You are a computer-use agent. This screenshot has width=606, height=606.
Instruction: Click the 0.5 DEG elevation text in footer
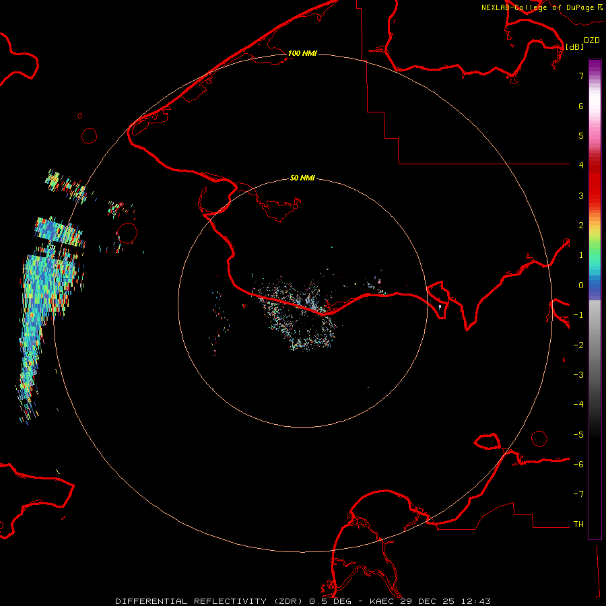330,601
